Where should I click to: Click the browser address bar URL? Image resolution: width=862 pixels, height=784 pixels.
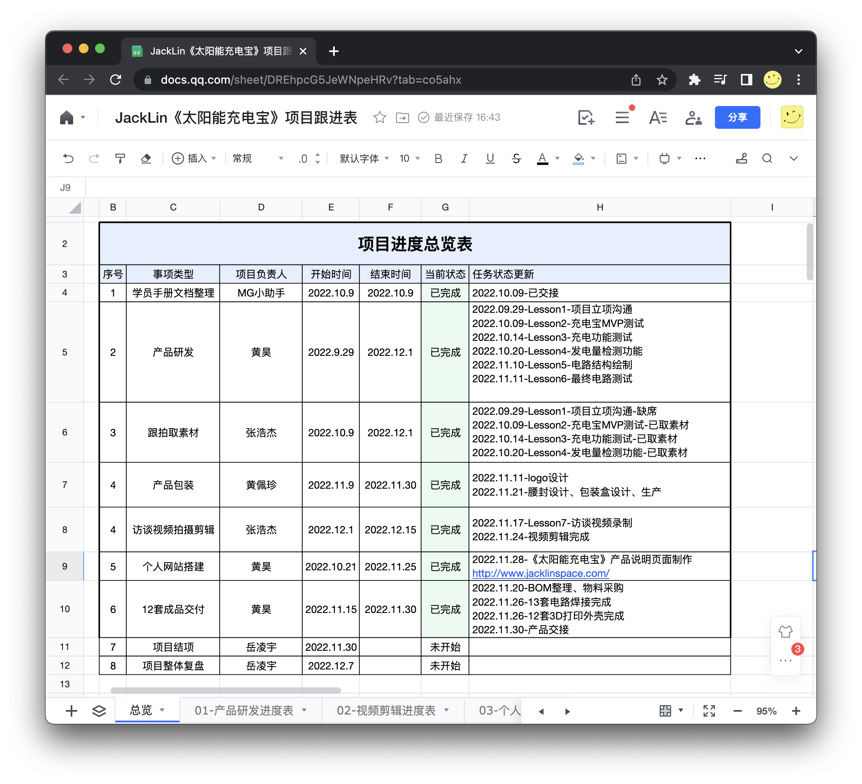point(311,80)
